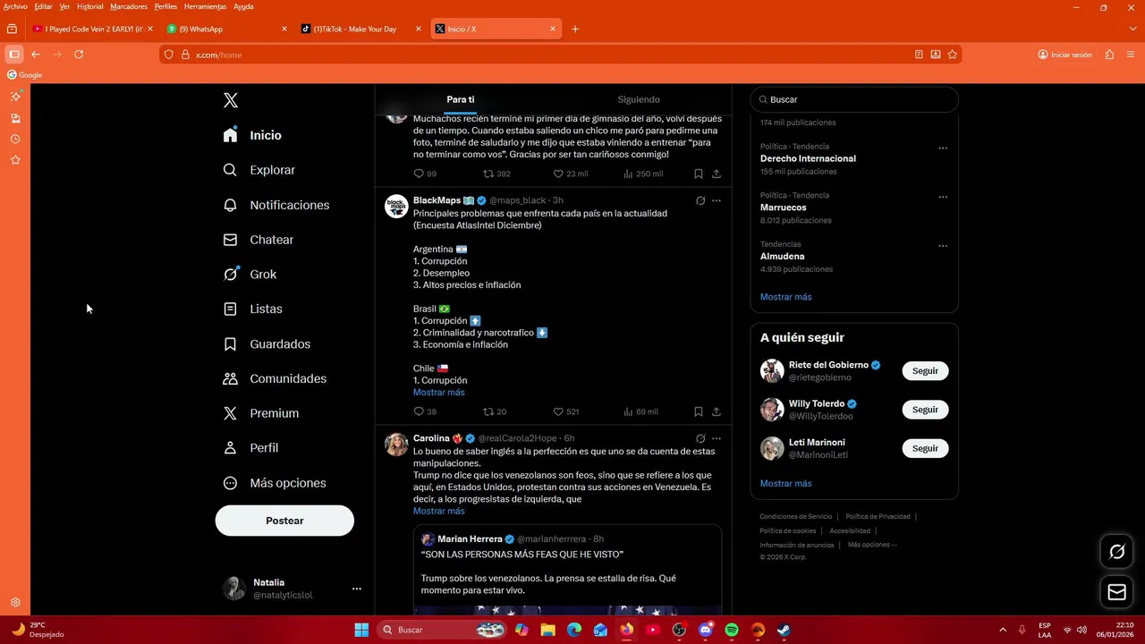Like the gym post with 23 mil likes
The height and width of the screenshot is (644, 1145).
[570, 174]
